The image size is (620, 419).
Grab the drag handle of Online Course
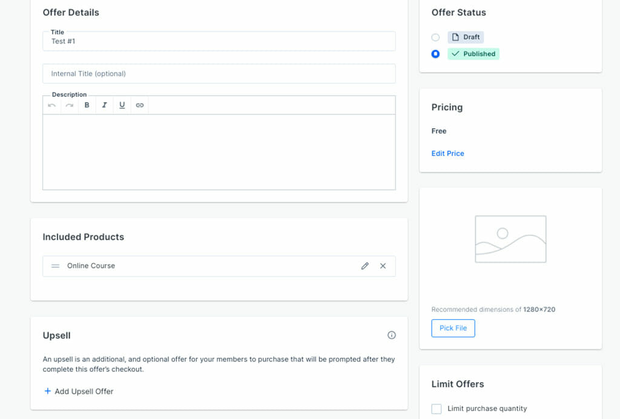(55, 266)
